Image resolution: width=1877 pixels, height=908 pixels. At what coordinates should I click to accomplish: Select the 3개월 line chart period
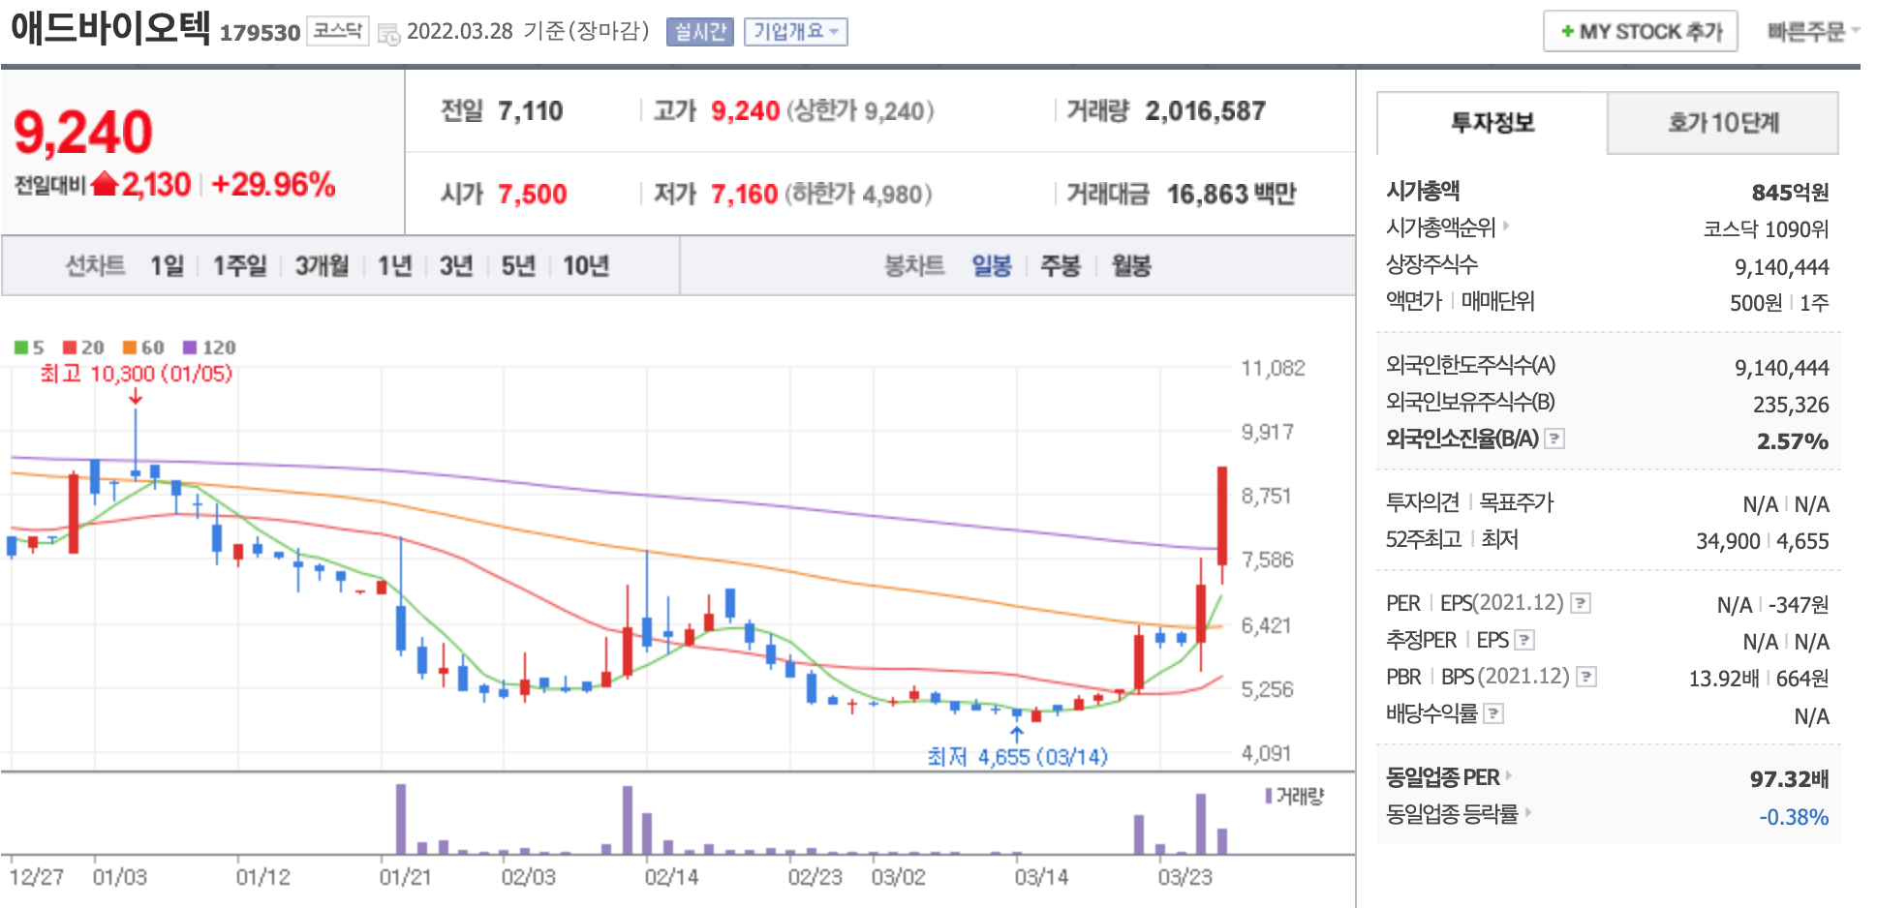click(322, 265)
